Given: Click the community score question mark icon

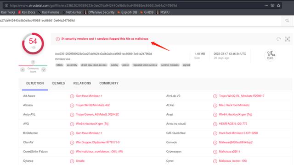Looking at the screenshot, I should [33, 62].
